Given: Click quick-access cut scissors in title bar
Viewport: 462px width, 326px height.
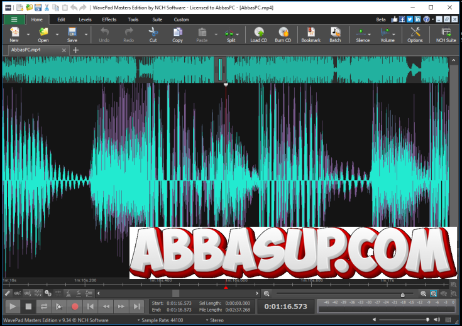Looking at the screenshot, I should [x=47, y=8].
